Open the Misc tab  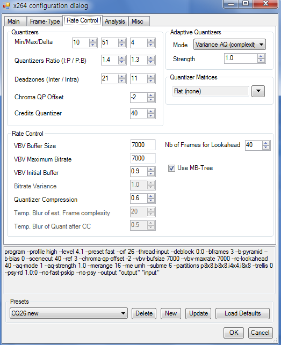138,21
